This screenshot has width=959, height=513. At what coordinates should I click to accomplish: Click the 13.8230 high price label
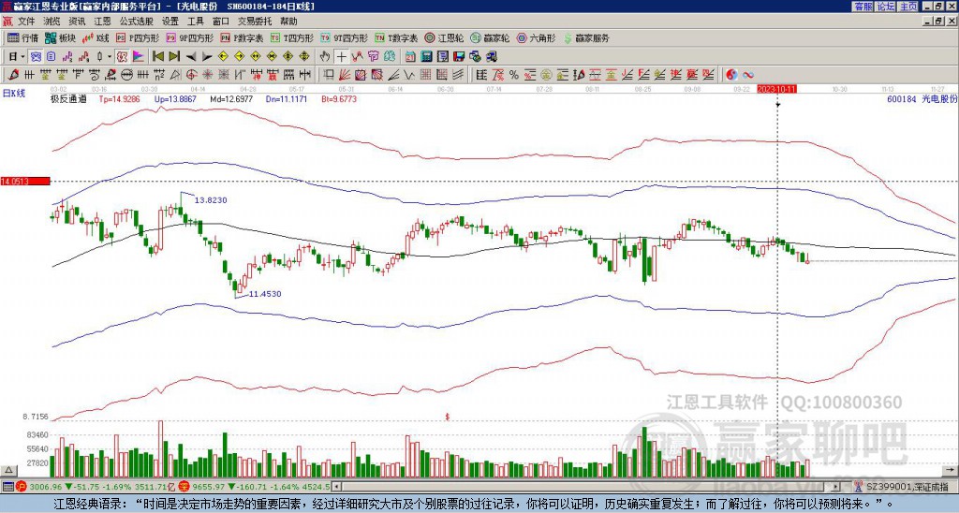211,200
